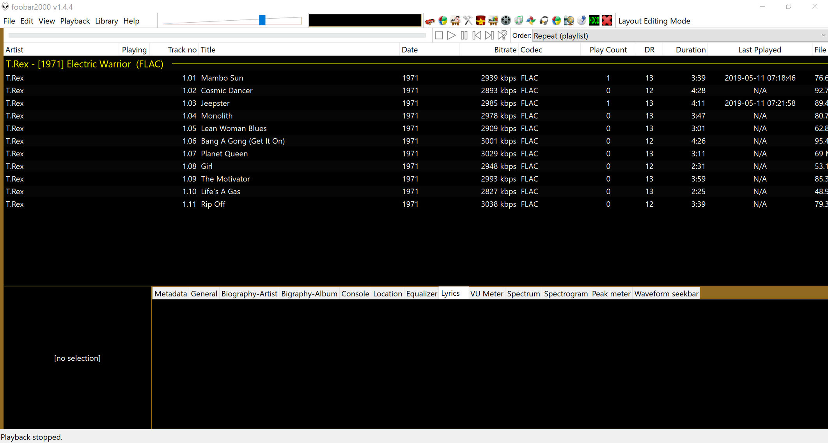Image resolution: width=828 pixels, height=443 pixels.
Task: Skip to next track button
Action: [x=489, y=35]
